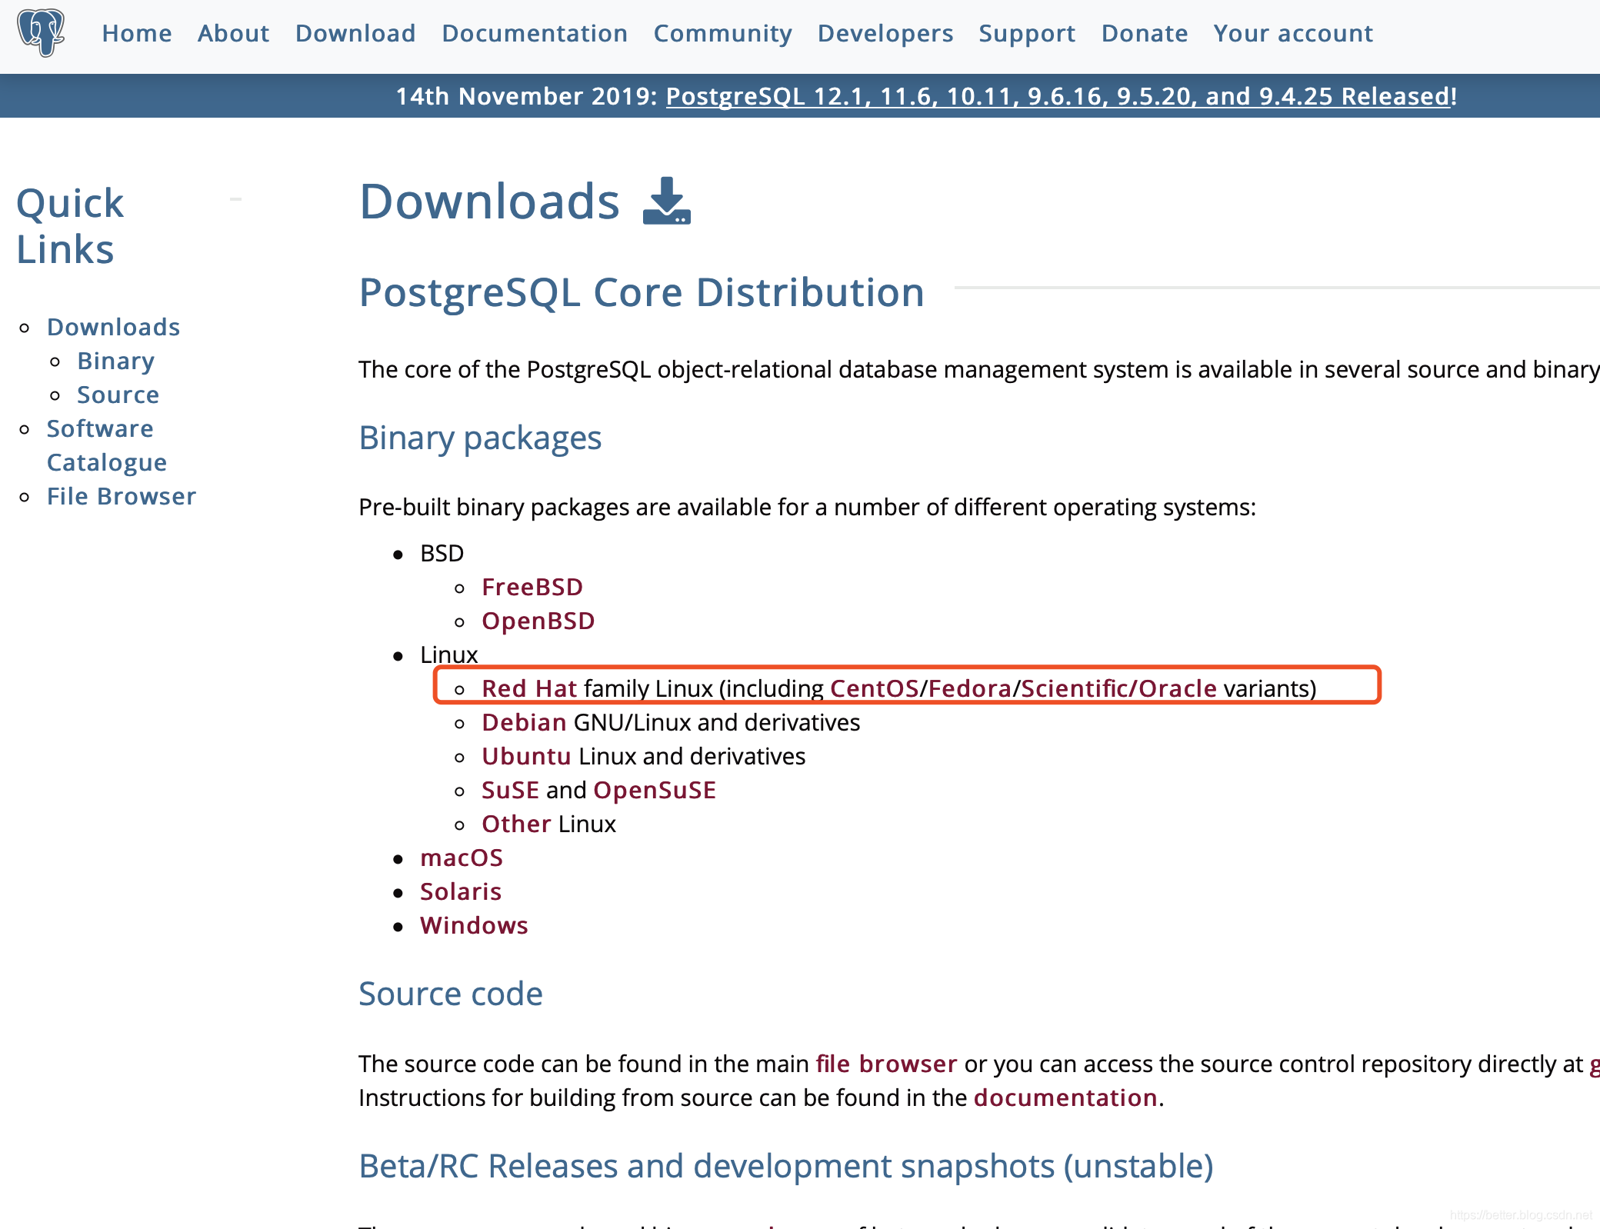This screenshot has width=1600, height=1229.
Task: Open the Documentation menu item
Action: [x=534, y=32]
